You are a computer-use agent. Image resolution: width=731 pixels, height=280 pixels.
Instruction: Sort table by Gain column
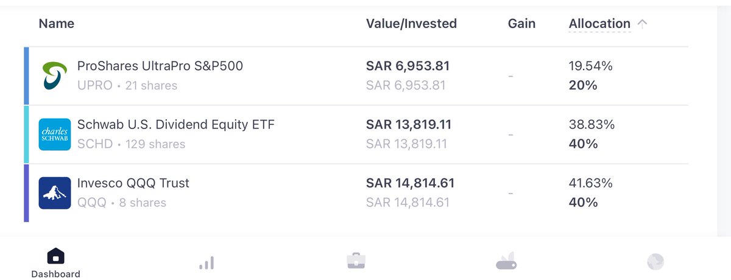pos(521,24)
